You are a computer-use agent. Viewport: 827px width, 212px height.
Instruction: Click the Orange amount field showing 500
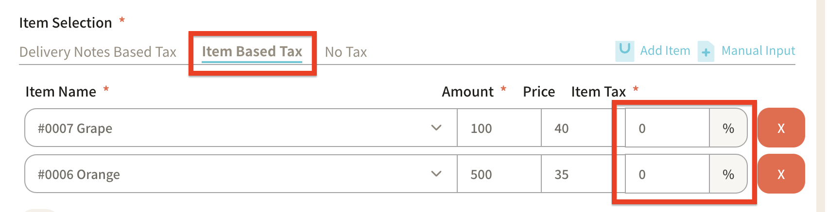point(499,174)
